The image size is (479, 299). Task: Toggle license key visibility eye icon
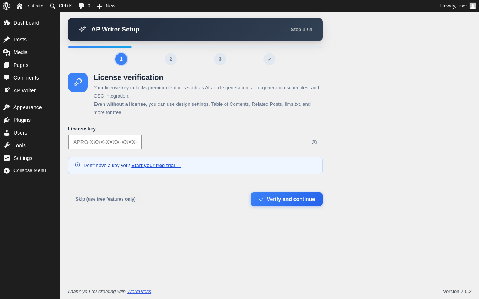coord(314,142)
